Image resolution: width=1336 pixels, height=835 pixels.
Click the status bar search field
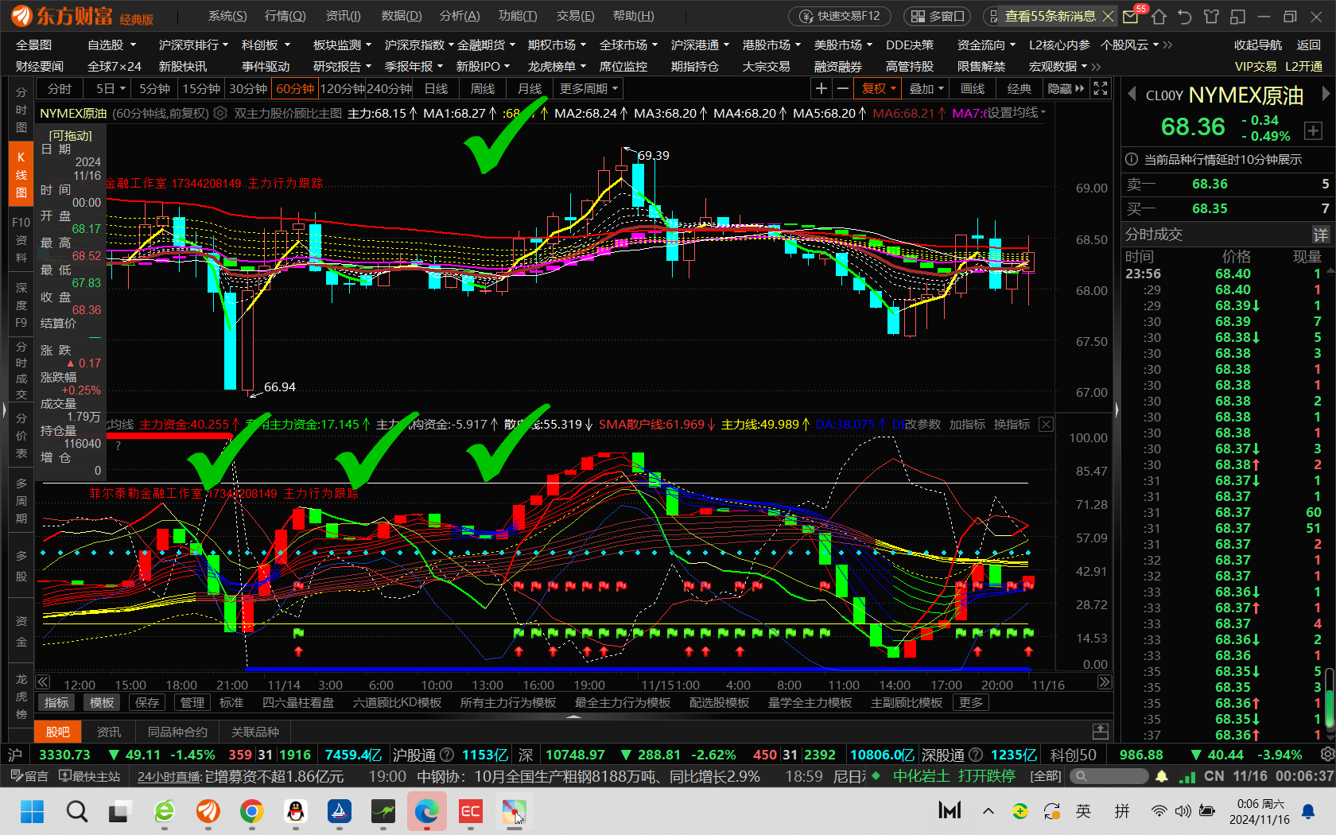click(1109, 775)
